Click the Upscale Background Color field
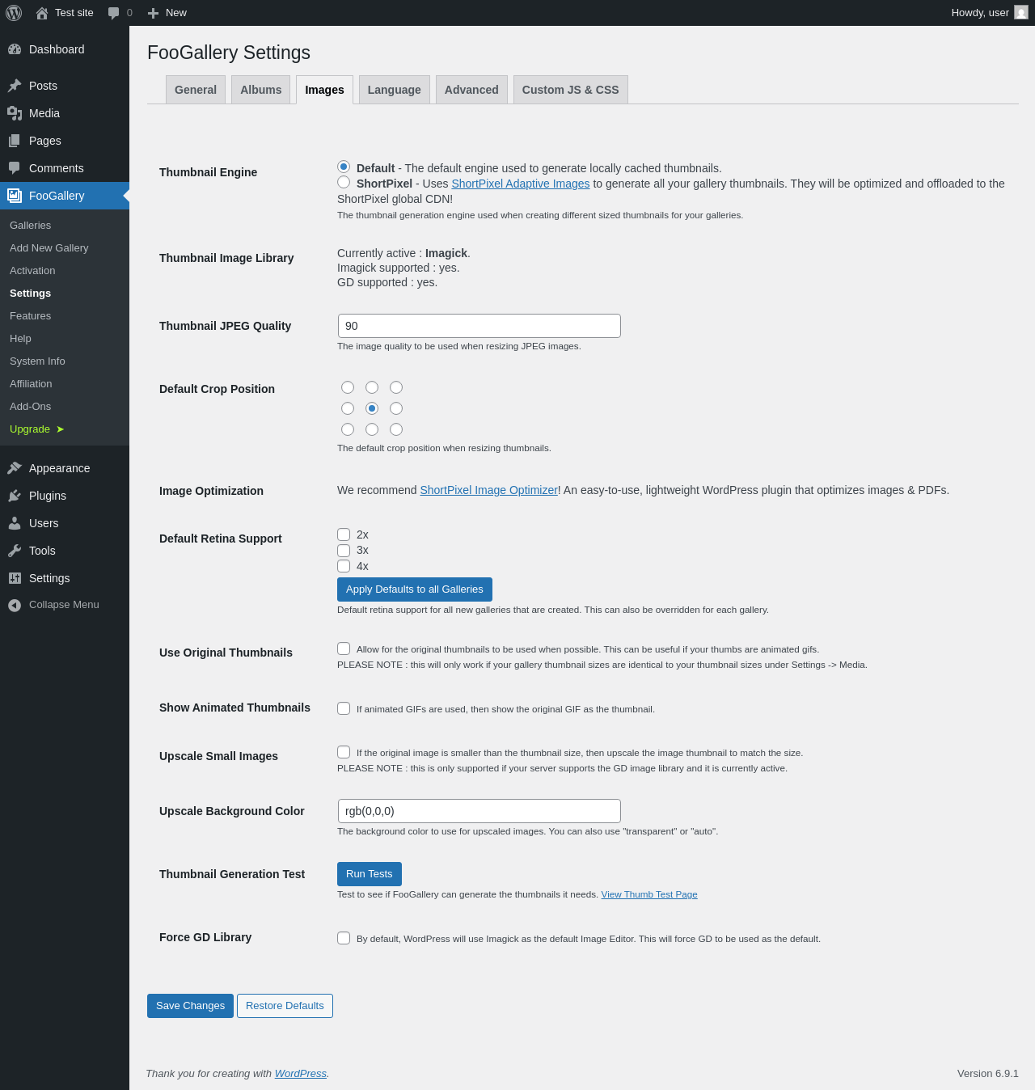Image resolution: width=1035 pixels, height=1090 pixels. 479,811
